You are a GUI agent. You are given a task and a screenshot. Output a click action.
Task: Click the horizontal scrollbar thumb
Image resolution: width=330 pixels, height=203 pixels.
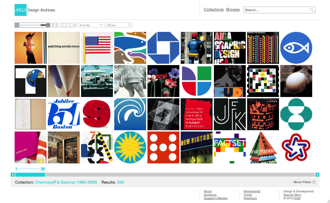point(30,175)
